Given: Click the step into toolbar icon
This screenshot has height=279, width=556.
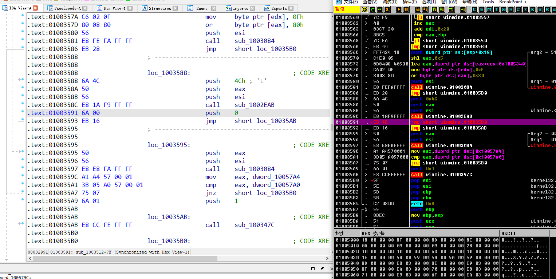Looking at the screenshot, I should (x=418, y=9).
